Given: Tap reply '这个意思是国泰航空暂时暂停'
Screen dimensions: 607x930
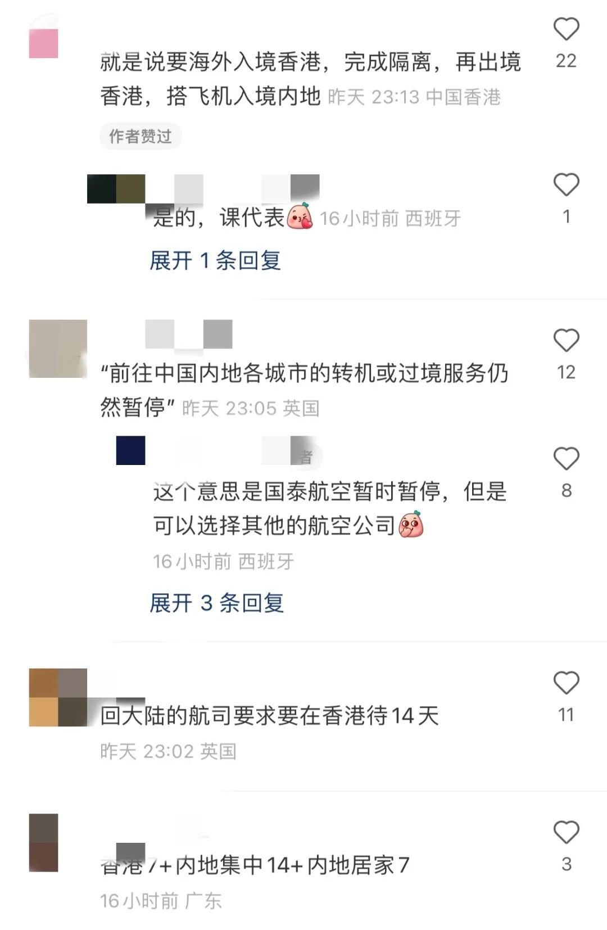Looking at the screenshot, I should (330, 509).
